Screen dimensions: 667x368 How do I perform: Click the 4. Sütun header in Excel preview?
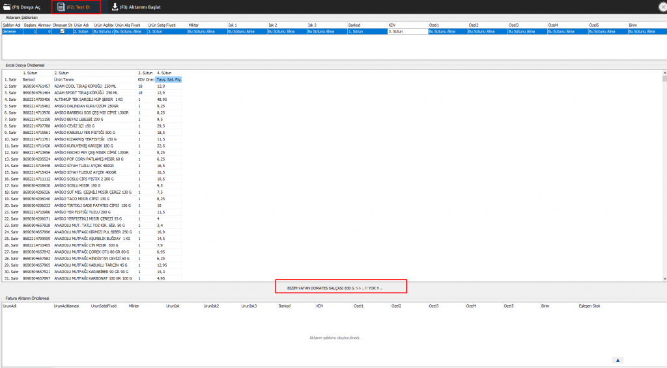pyautogui.click(x=169, y=73)
